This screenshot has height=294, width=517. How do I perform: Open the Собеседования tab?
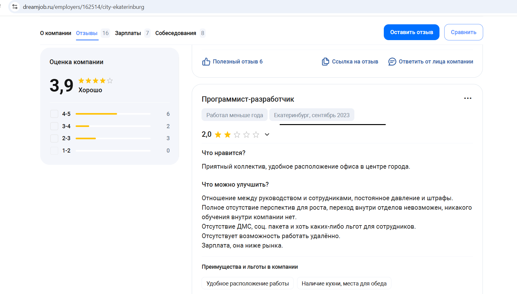[x=176, y=33]
